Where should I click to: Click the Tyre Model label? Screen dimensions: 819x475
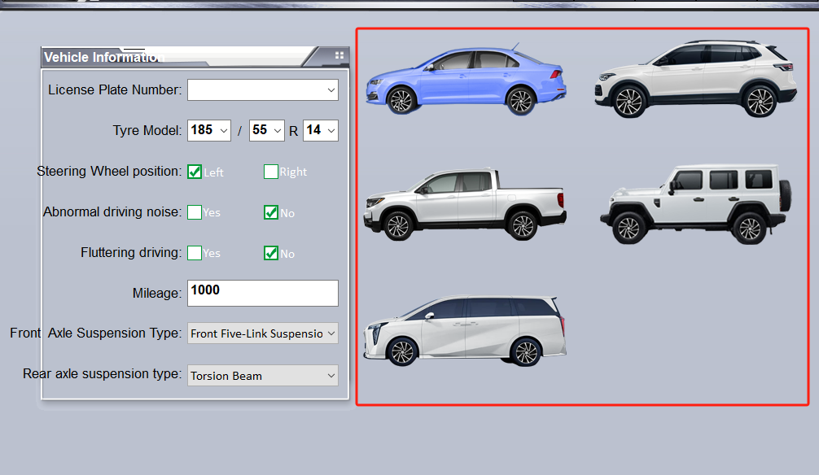tap(147, 130)
